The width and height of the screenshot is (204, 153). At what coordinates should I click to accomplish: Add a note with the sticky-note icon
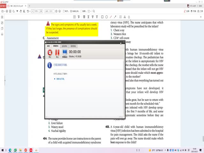click(x=120, y=17)
